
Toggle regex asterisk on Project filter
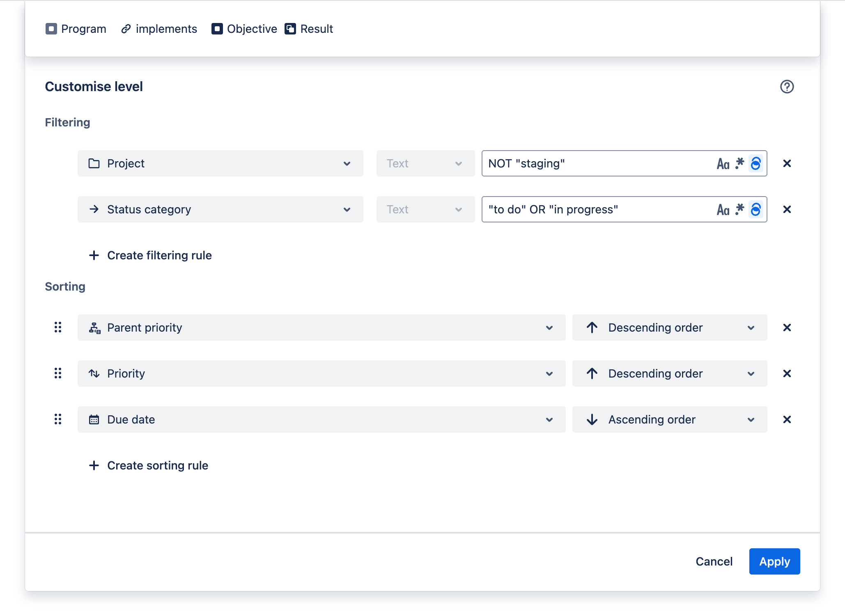click(x=739, y=163)
